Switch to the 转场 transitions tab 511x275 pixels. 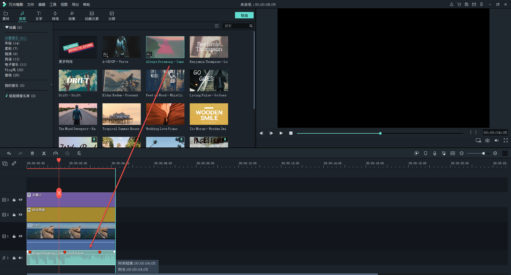click(x=55, y=16)
